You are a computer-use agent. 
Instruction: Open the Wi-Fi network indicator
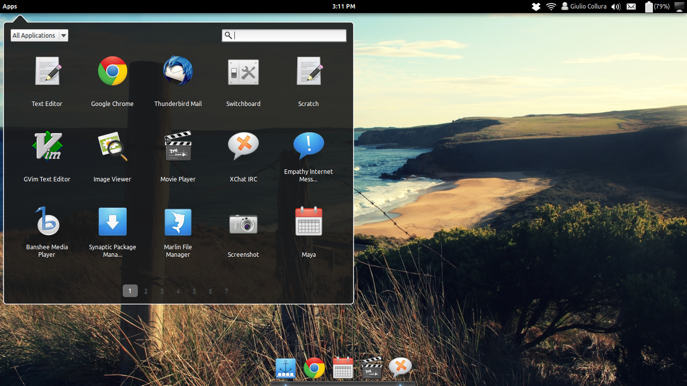[x=551, y=7]
